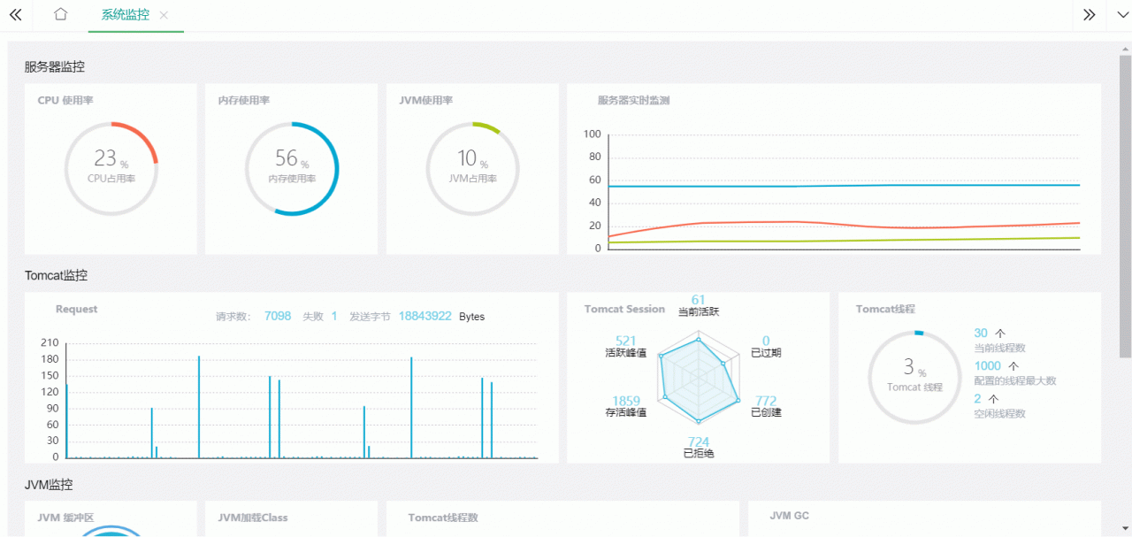This screenshot has width=1132, height=537.
Task: Click the Tomcat监控 section heading
Action: [x=57, y=275]
